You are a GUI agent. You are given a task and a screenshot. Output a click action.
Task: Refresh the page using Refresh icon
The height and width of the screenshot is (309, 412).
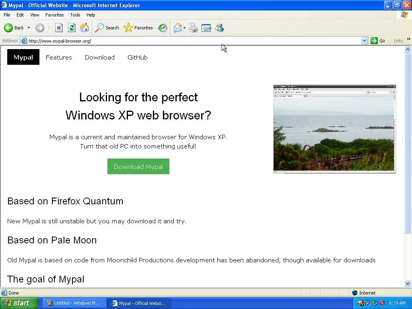point(72,28)
